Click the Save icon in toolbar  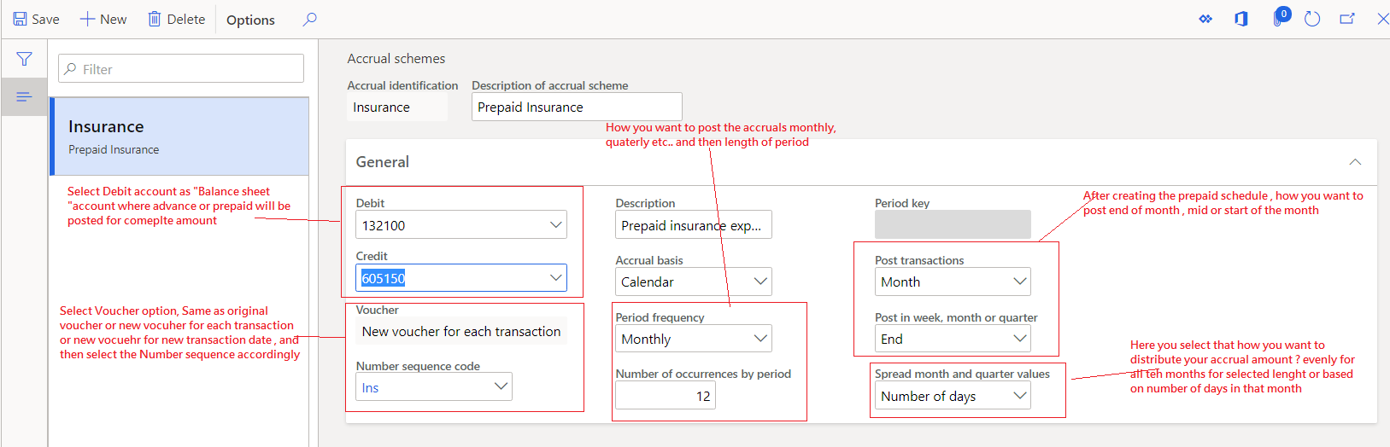21,19
